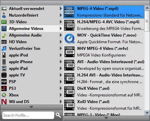Select AVI - Audio-Video Interleaved (*.avi)

[x=104, y=65]
